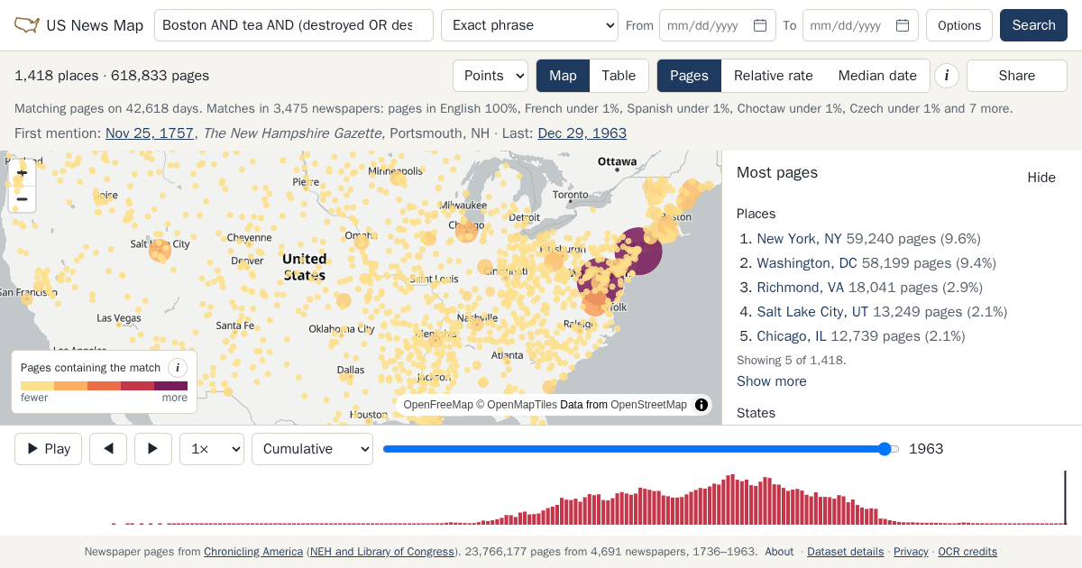The height and width of the screenshot is (568, 1082).
Task: Zoom in on the map
Action: 23,172
